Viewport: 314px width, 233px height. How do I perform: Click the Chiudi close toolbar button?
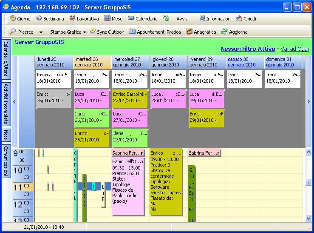(246, 19)
